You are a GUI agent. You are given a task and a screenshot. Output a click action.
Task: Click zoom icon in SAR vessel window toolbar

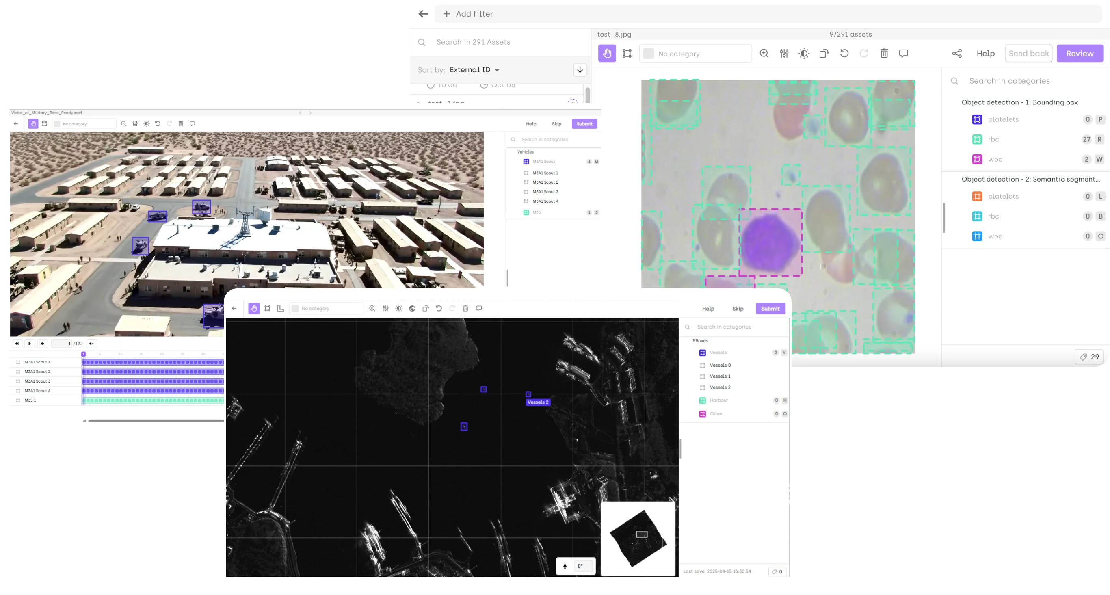click(372, 309)
